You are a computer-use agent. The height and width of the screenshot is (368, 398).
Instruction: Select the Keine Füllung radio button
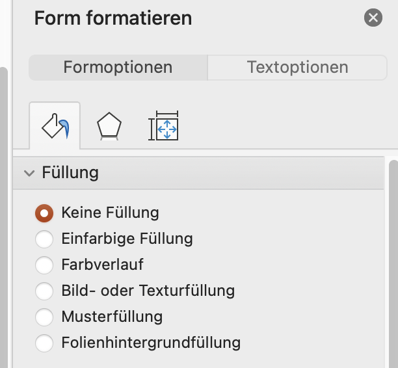44,213
